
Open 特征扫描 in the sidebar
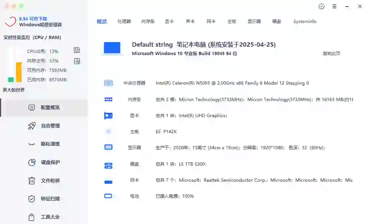coord(45,199)
